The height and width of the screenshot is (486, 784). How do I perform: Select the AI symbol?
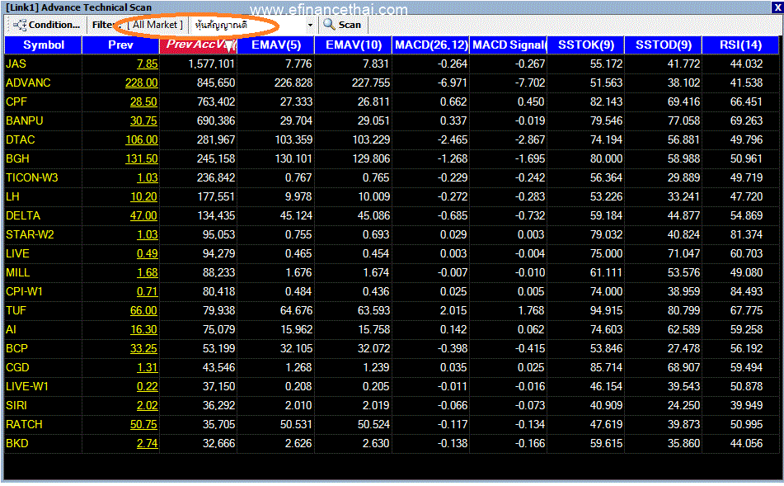click(x=11, y=330)
